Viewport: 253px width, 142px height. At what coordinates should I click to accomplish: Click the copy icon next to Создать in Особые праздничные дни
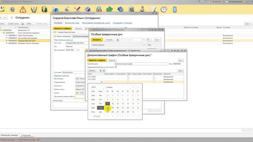118,39
